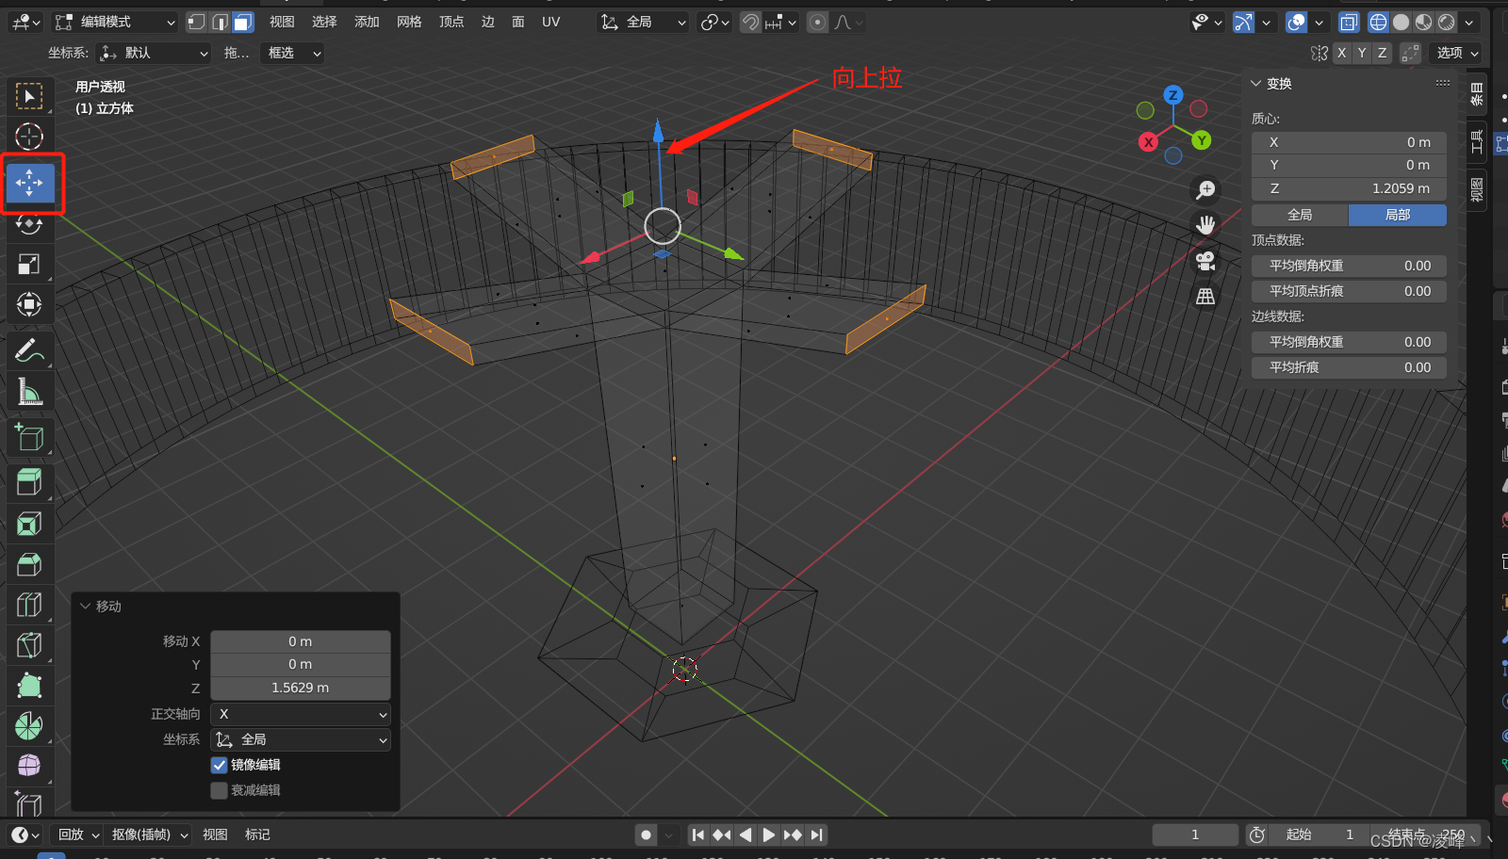Open the UV menu
Viewport: 1508px width, 859px height.
tap(551, 22)
